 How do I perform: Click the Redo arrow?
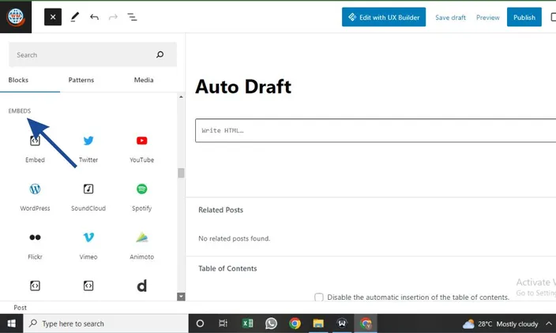[x=113, y=17]
